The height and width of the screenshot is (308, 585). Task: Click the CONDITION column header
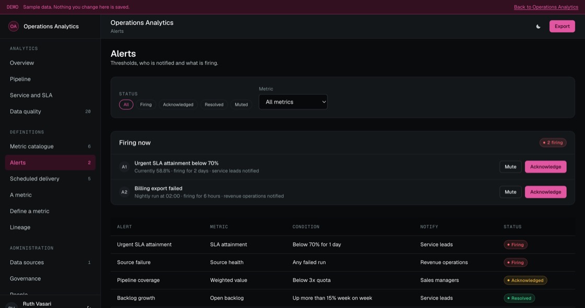(306, 227)
